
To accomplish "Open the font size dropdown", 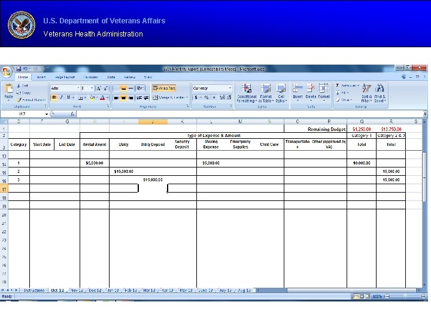I will (x=92, y=88).
